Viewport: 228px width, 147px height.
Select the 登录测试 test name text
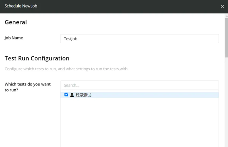(x=83, y=95)
